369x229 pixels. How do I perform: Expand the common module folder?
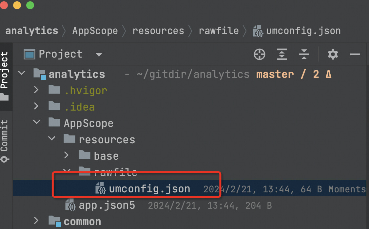[36, 220]
